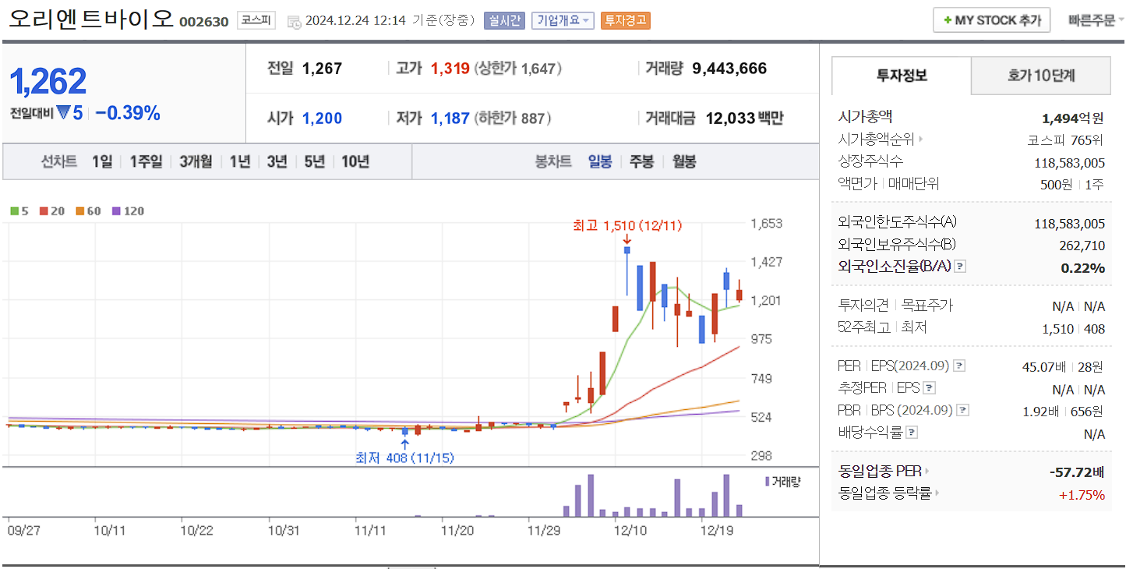Click the BPS (2024.09) help icon
The height and width of the screenshot is (569, 1126).
962,410
